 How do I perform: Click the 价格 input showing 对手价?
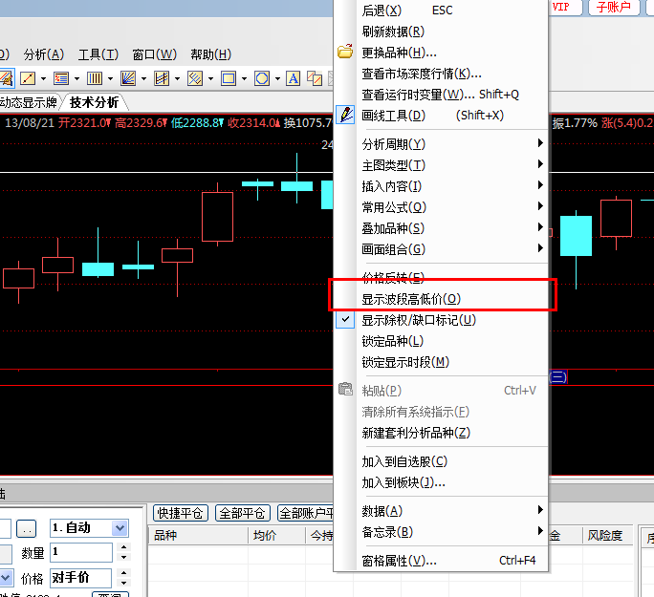tap(81, 578)
